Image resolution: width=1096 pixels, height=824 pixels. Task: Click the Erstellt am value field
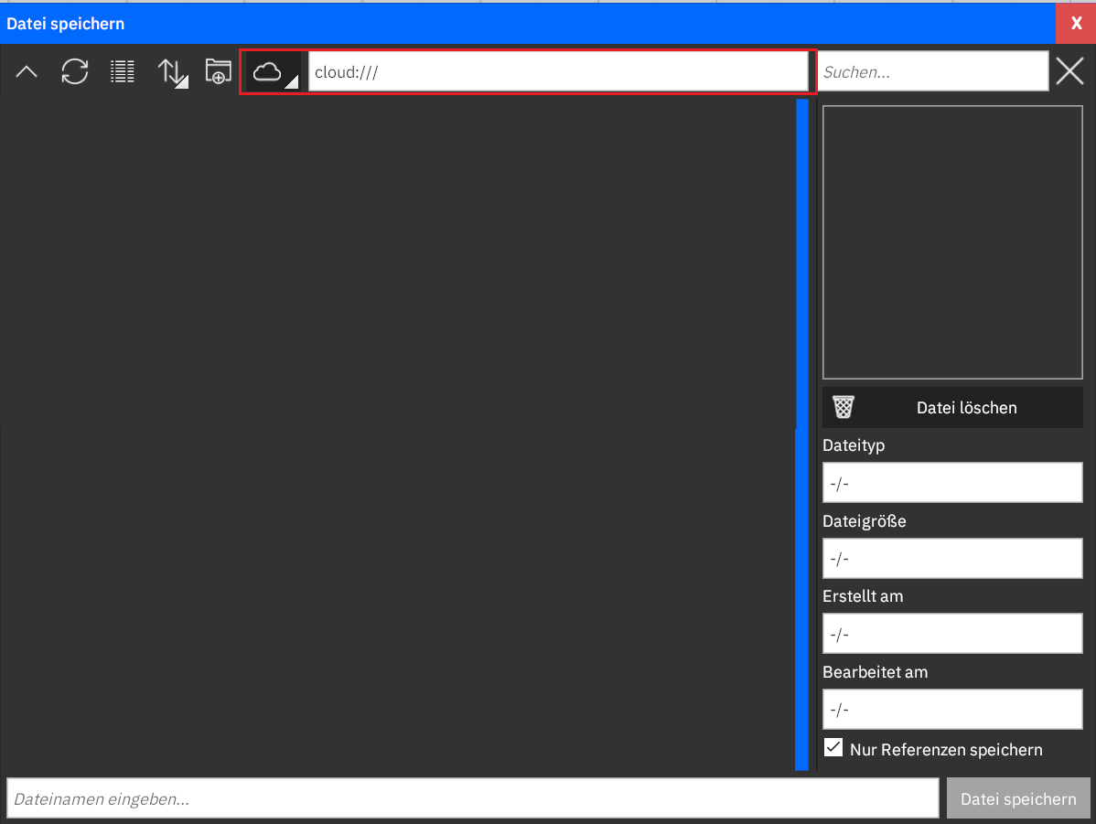click(952, 633)
